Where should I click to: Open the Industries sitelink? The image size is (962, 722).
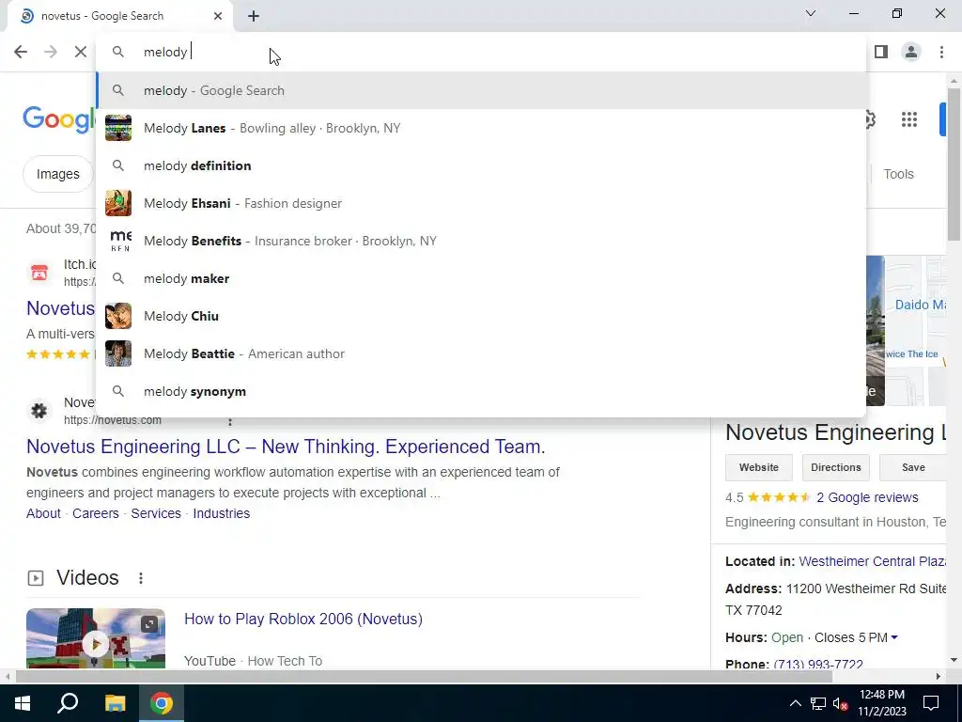(x=222, y=513)
